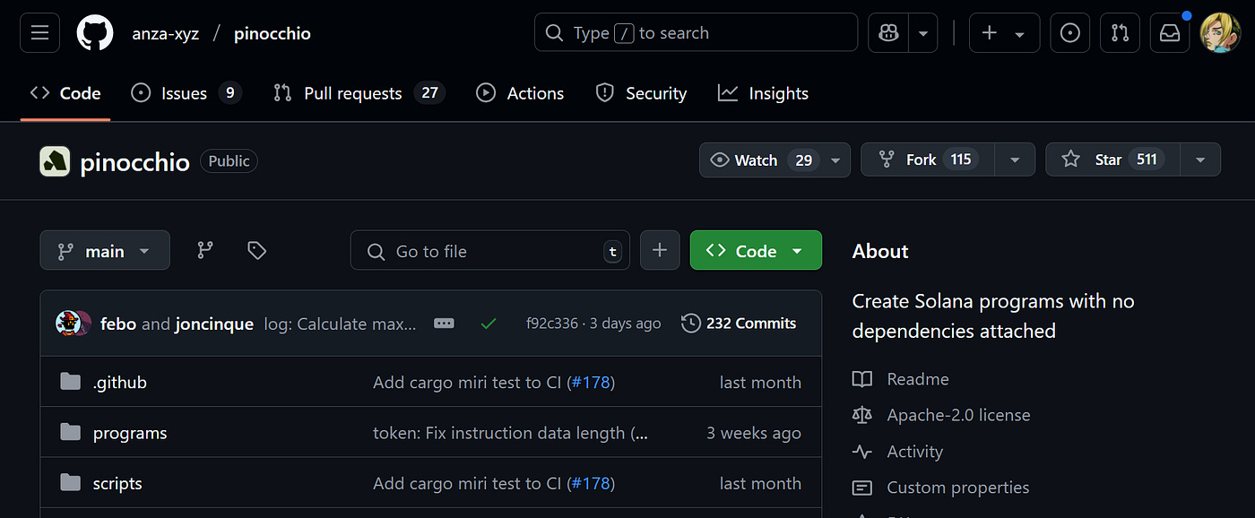Click the Activity pulse icon

(x=862, y=452)
